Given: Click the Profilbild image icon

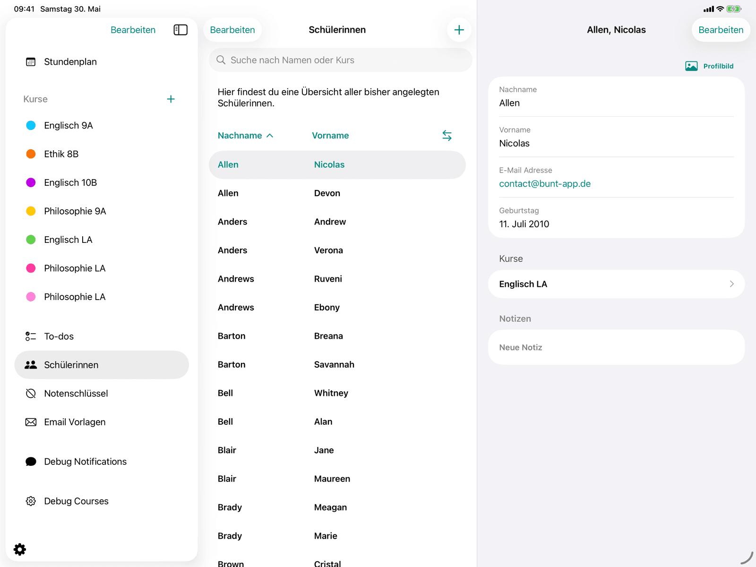Looking at the screenshot, I should pyautogui.click(x=691, y=66).
